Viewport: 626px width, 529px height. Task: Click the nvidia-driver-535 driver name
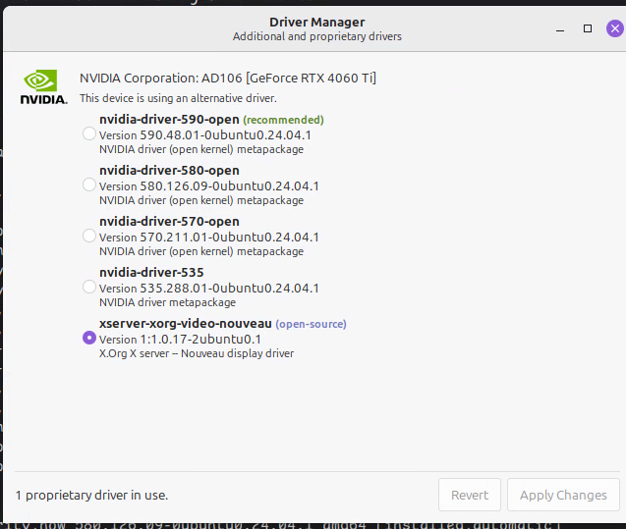(151, 272)
